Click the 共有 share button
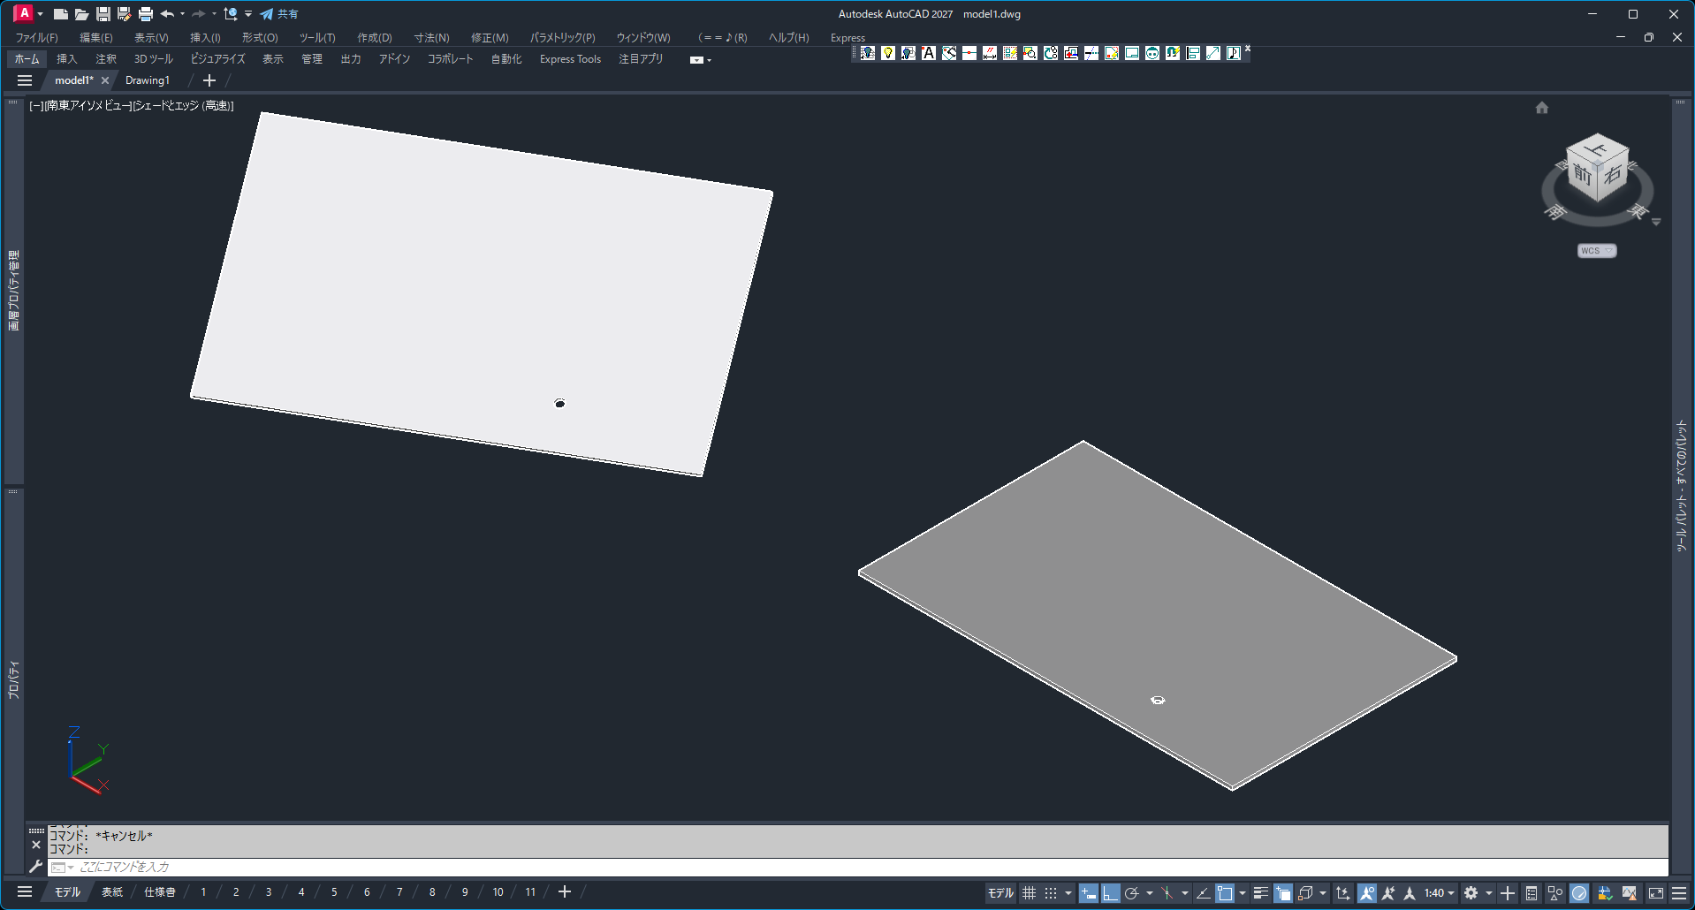 click(280, 14)
